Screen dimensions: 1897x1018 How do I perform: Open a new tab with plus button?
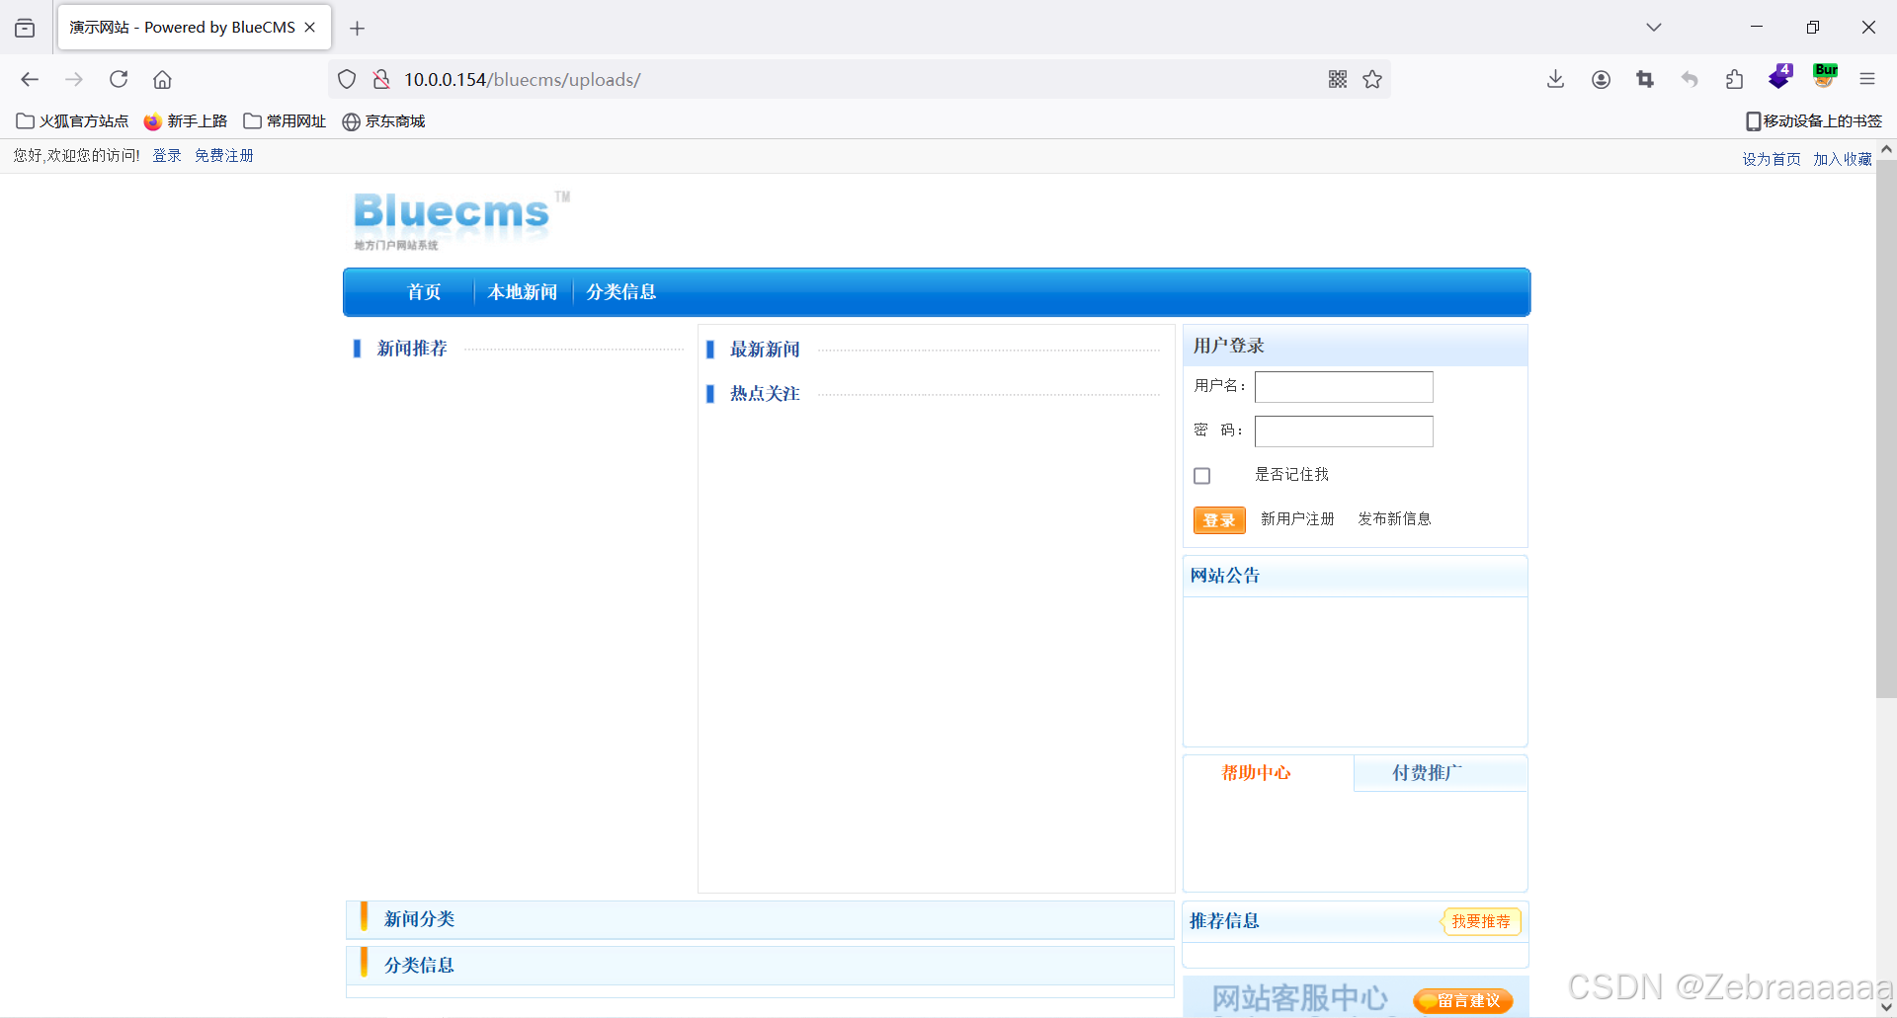[358, 28]
